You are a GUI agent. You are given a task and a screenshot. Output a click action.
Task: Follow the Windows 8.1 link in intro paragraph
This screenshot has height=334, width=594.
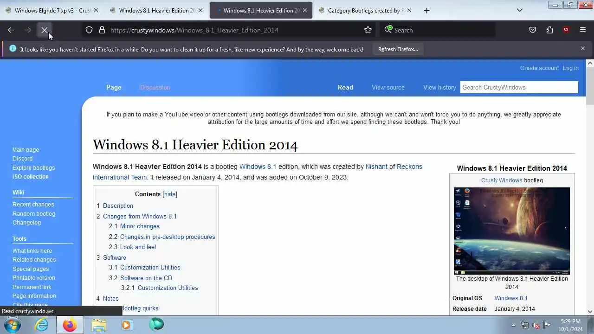click(x=258, y=167)
